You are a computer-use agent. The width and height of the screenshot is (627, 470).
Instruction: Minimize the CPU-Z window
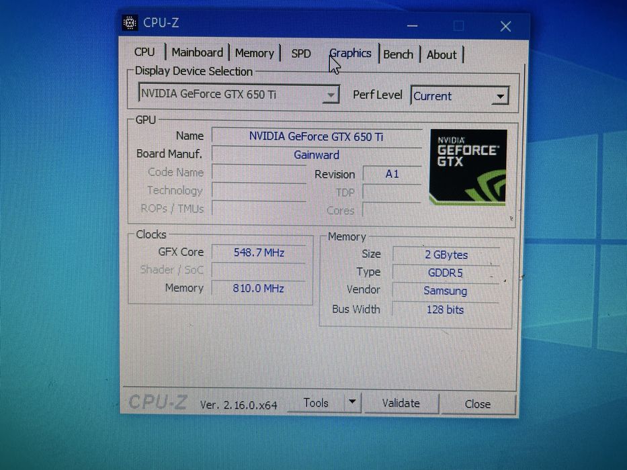412,26
